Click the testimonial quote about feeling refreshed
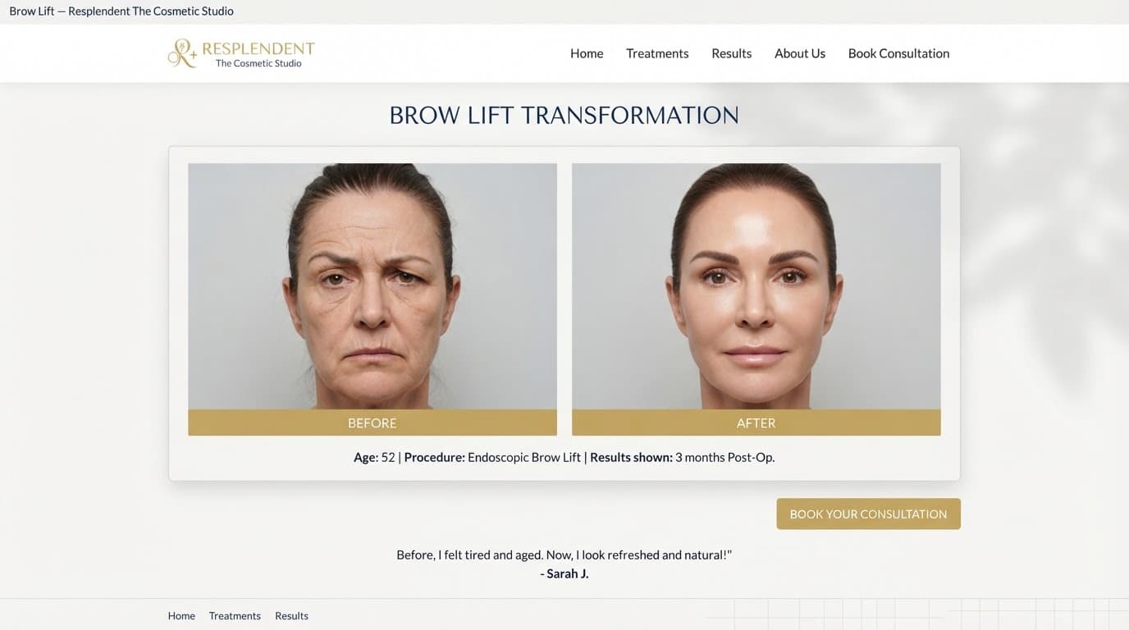The height and width of the screenshot is (630, 1129). [x=564, y=555]
